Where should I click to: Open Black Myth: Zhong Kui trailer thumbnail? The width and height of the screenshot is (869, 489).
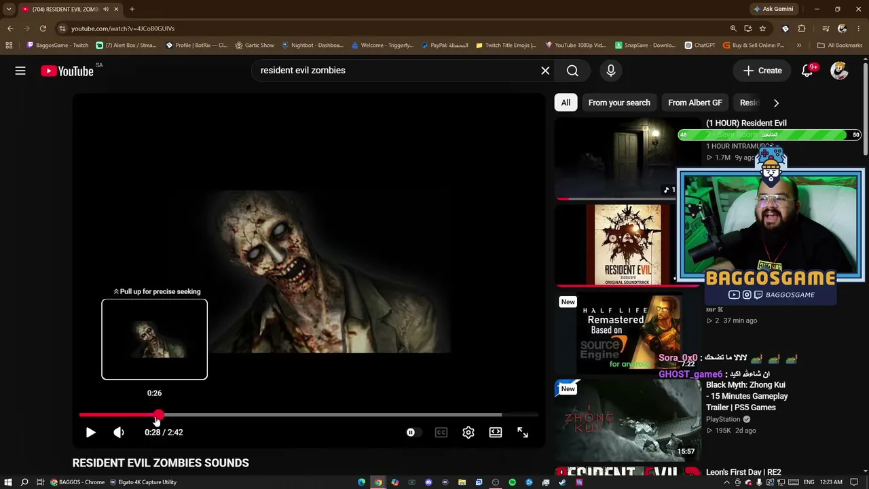point(628,420)
